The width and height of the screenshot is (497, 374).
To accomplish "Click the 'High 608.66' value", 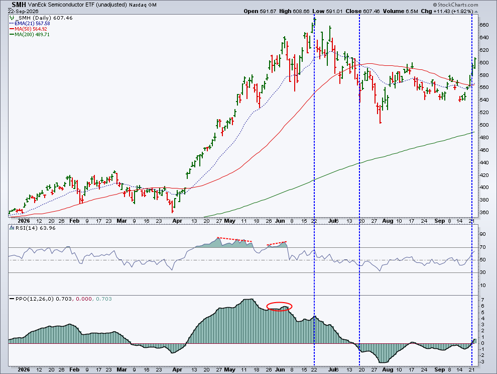I will click(294, 11).
